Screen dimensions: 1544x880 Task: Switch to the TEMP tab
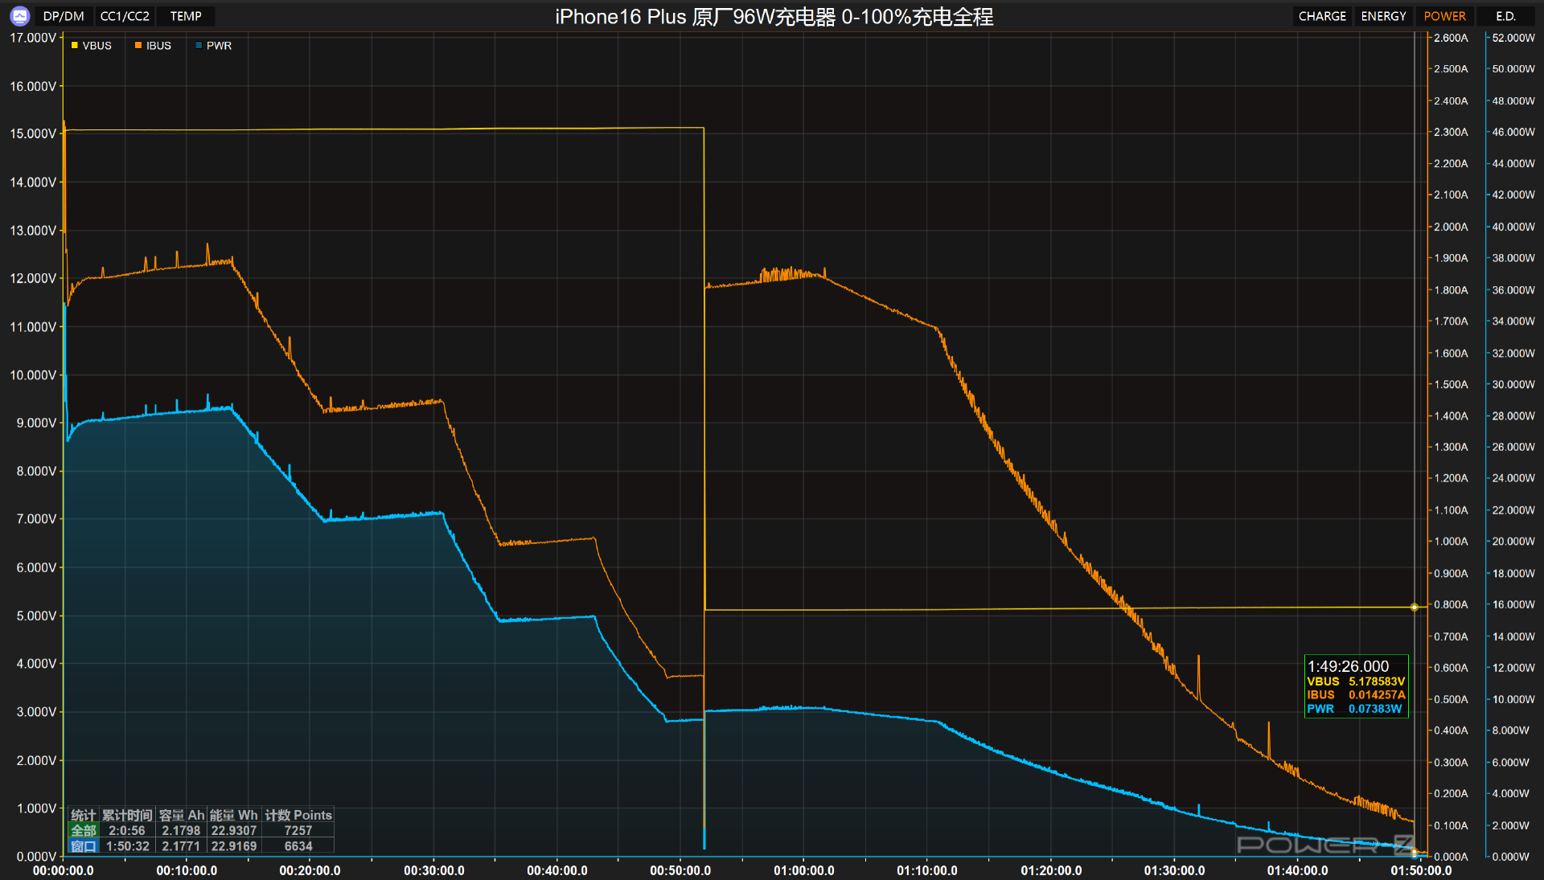(x=186, y=16)
